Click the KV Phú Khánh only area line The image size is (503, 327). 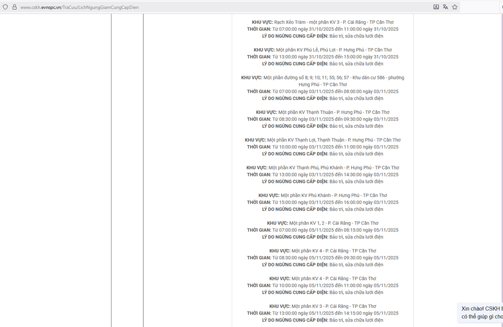[x=323, y=196]
